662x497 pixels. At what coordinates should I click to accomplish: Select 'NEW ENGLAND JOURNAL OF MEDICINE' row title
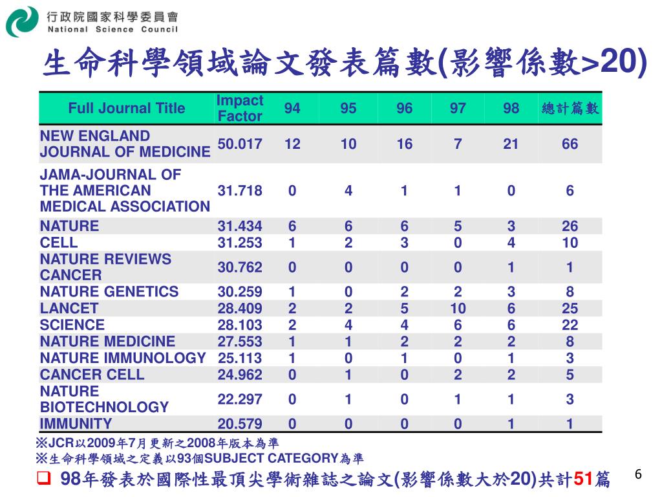(125, 144)
